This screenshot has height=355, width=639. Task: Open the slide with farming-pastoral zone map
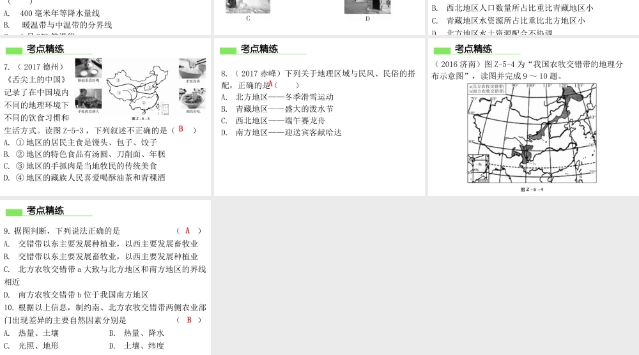[534, 117]
